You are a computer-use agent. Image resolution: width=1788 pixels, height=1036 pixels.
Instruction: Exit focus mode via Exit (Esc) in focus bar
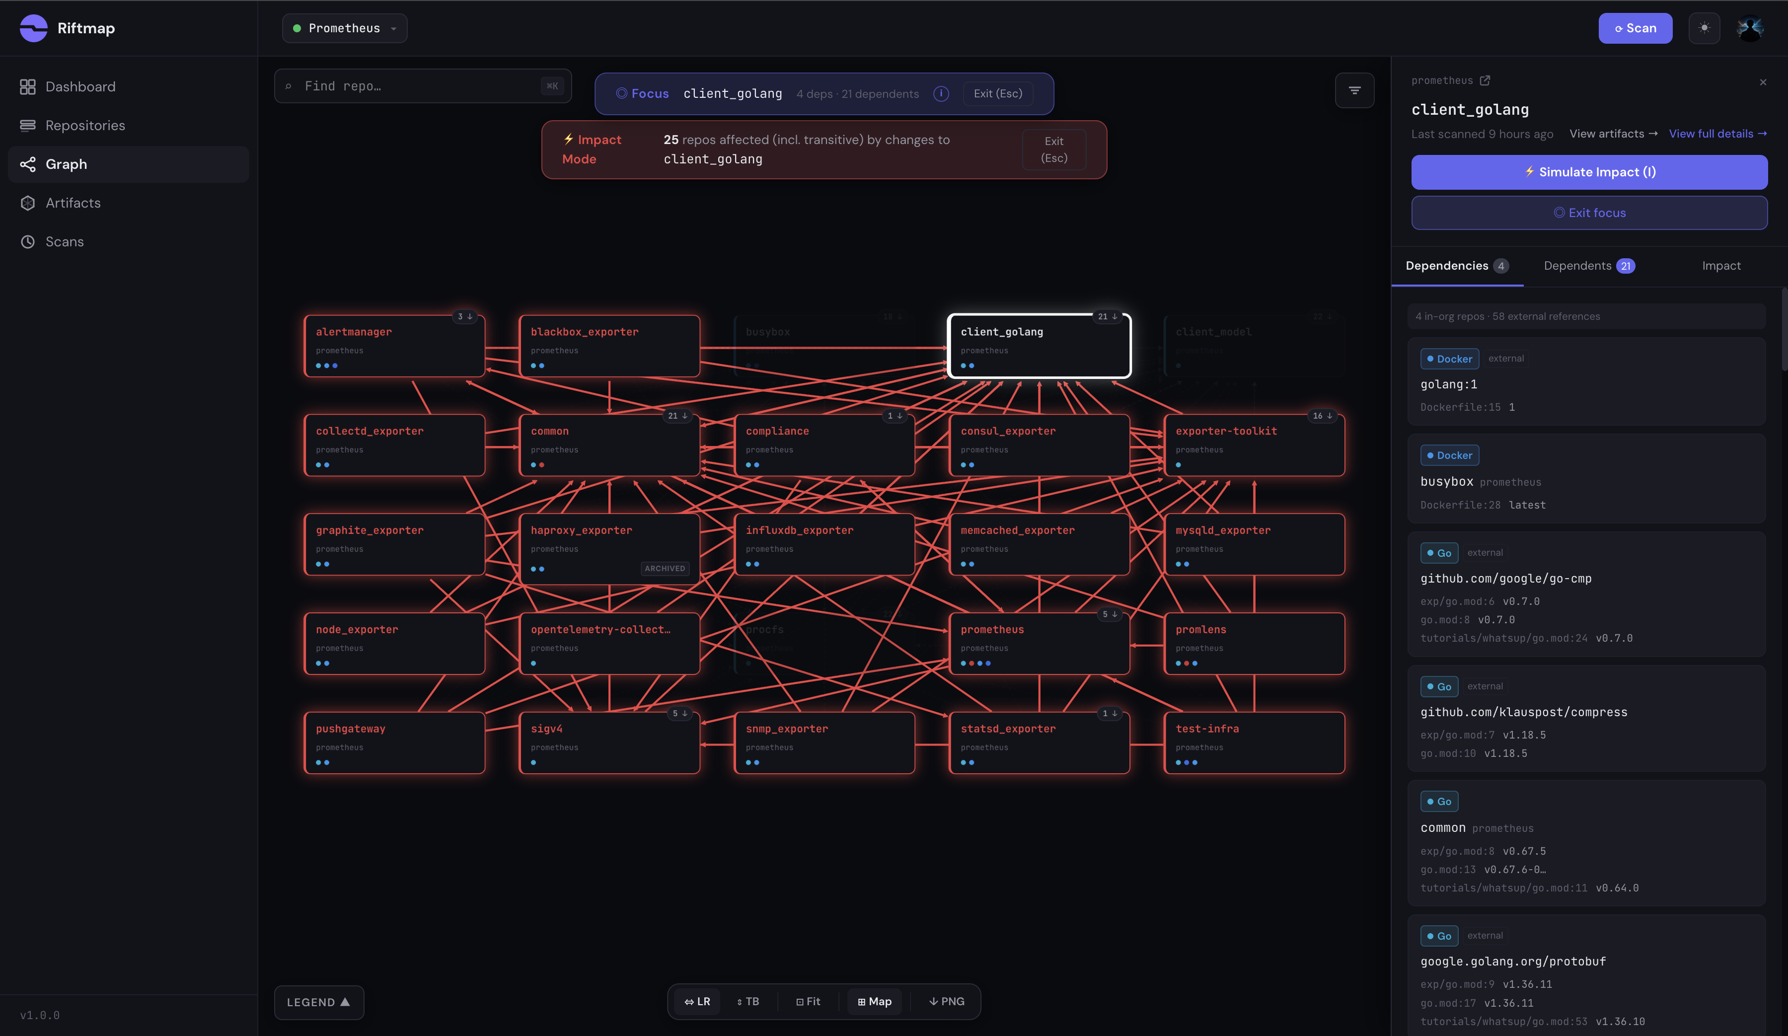coord(998,94)
